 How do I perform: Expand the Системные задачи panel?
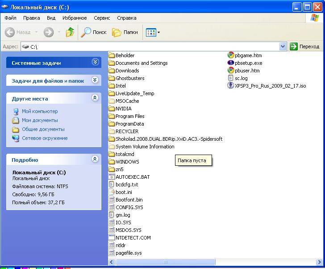tap(95, 63)
